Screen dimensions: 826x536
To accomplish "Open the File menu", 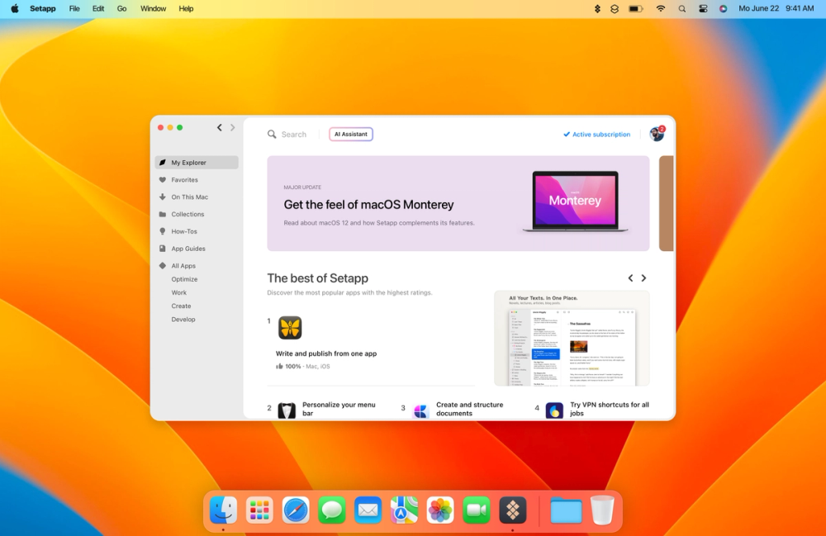I will [74, 8].
